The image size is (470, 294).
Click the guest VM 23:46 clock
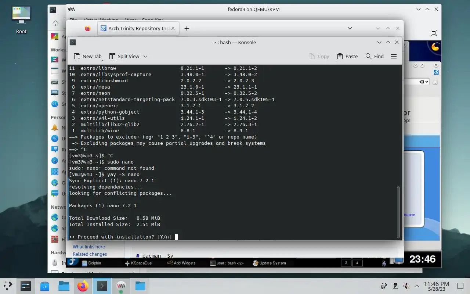(422, 259)
